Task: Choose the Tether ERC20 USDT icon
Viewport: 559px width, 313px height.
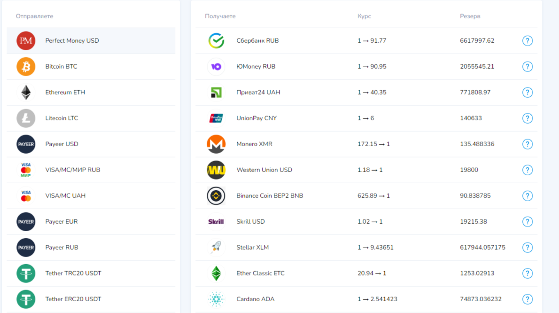Action: click(x=26, y=299)
